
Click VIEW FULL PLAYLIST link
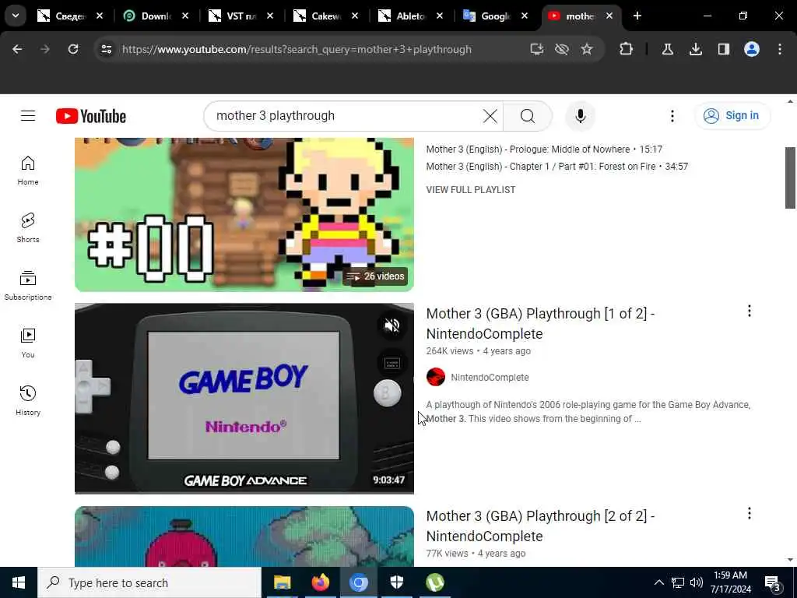(x=471, y=190)
